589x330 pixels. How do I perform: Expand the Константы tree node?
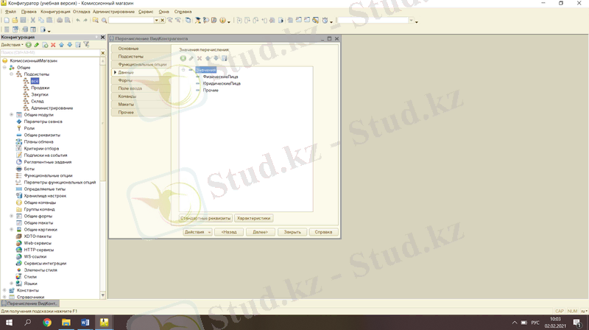4,290
